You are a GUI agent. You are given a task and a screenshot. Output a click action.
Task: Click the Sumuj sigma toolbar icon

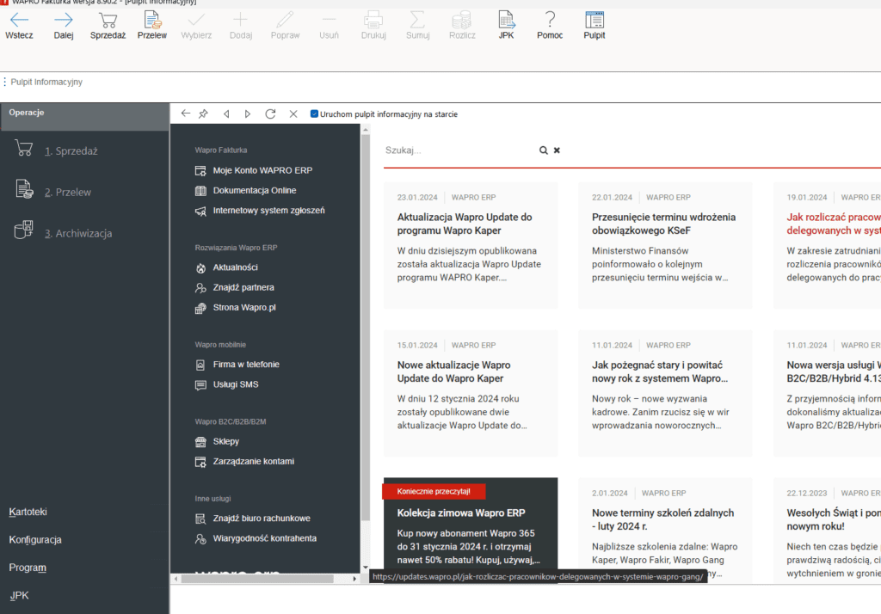coord(417,21)
